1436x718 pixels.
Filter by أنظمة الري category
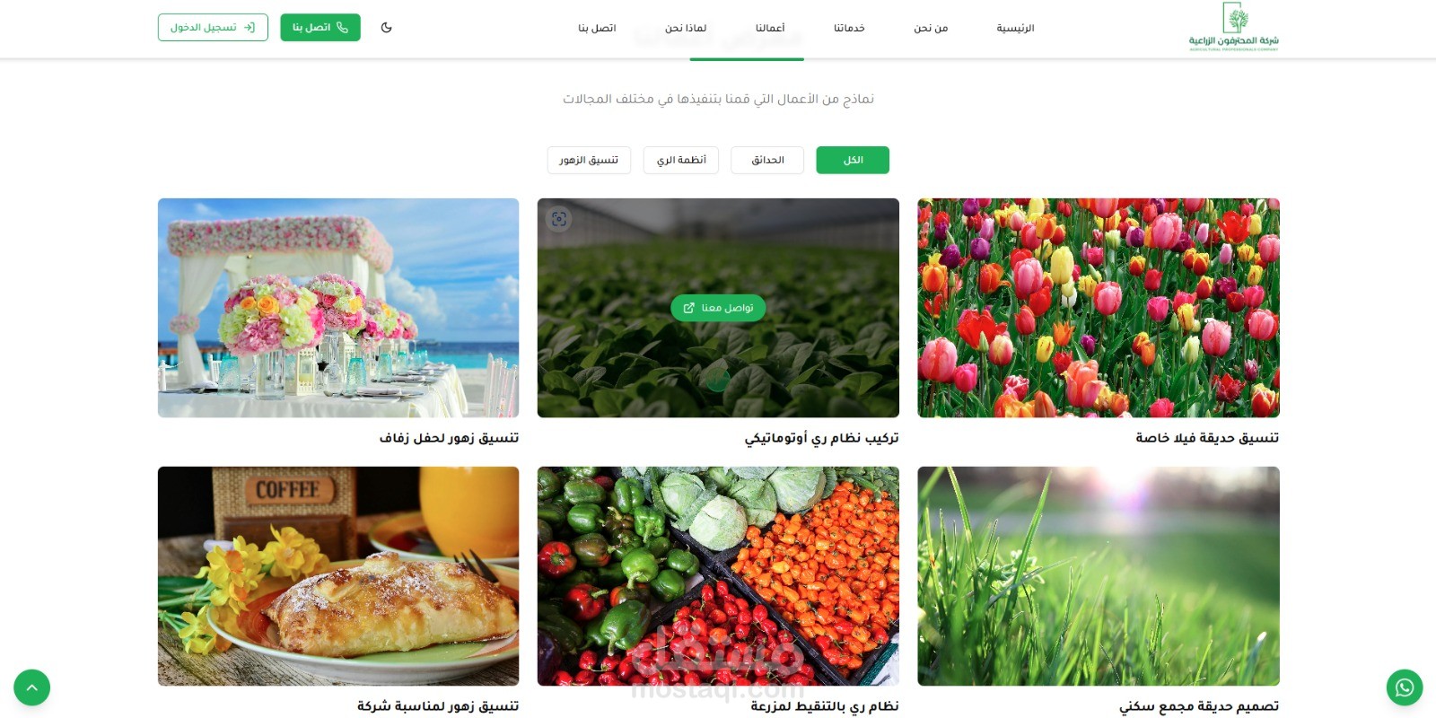coord(681,160)
